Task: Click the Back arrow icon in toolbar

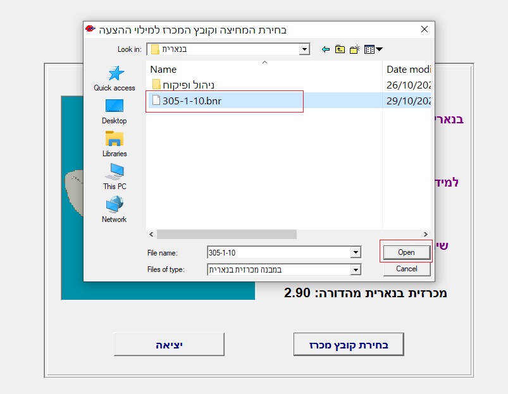Action: 326,49
